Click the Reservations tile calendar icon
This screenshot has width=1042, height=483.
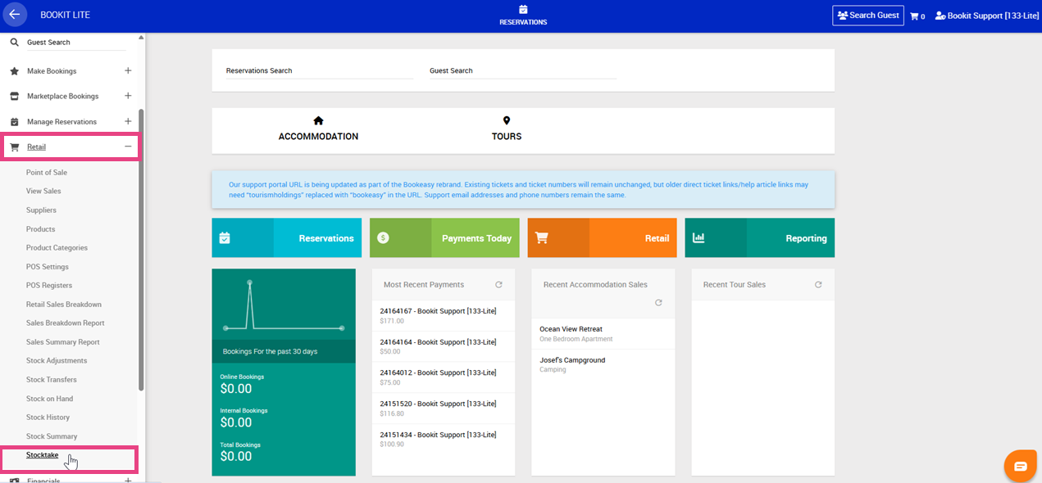tap(225, 238)
